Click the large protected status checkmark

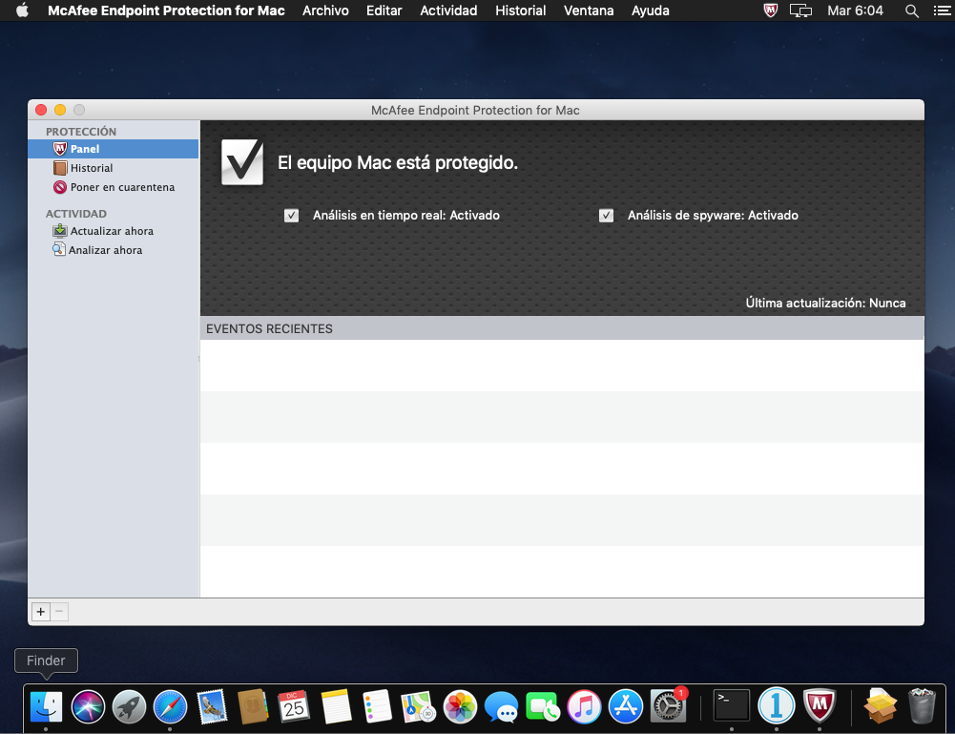(x=242, y=162)
